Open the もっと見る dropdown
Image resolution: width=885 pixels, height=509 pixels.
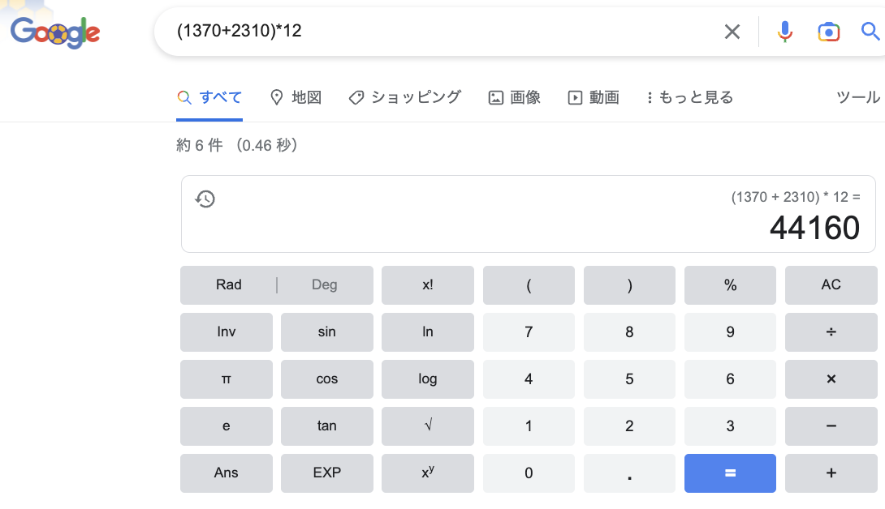click(689, 96)
